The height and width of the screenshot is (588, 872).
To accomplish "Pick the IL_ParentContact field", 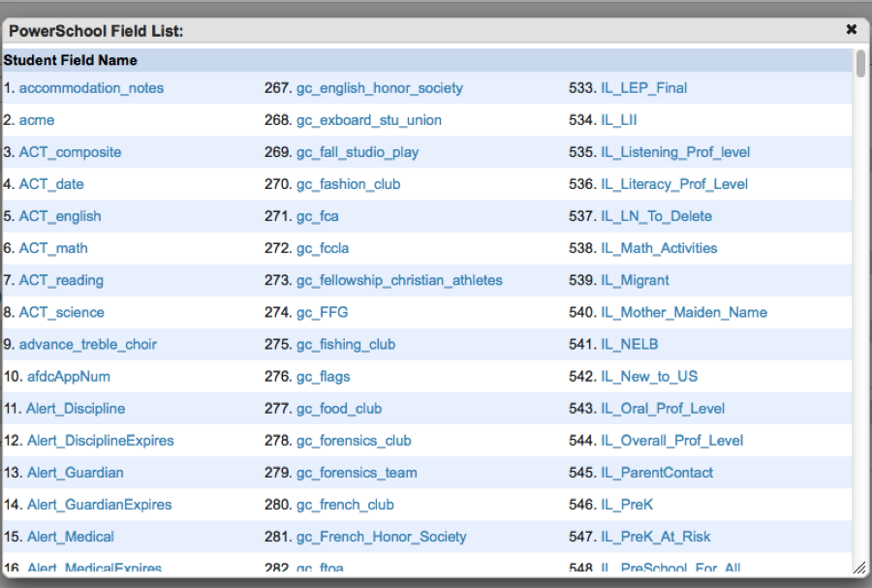I will 657,472.
